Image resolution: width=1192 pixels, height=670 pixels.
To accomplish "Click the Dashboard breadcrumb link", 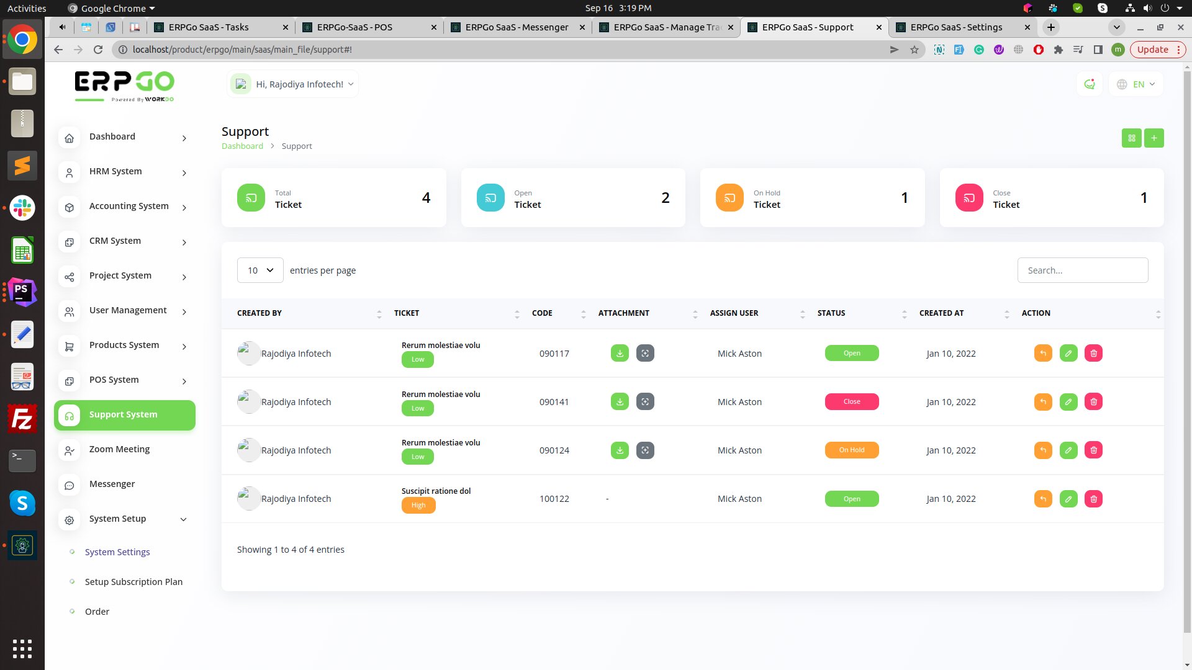I will 242,146.
